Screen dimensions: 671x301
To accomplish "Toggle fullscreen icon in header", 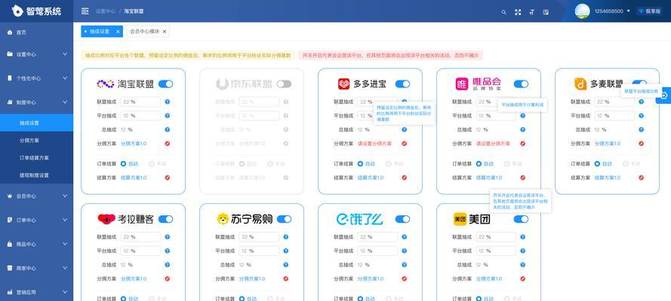I will [518, 12].
